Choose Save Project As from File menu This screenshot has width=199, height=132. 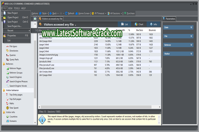(17, 26)
